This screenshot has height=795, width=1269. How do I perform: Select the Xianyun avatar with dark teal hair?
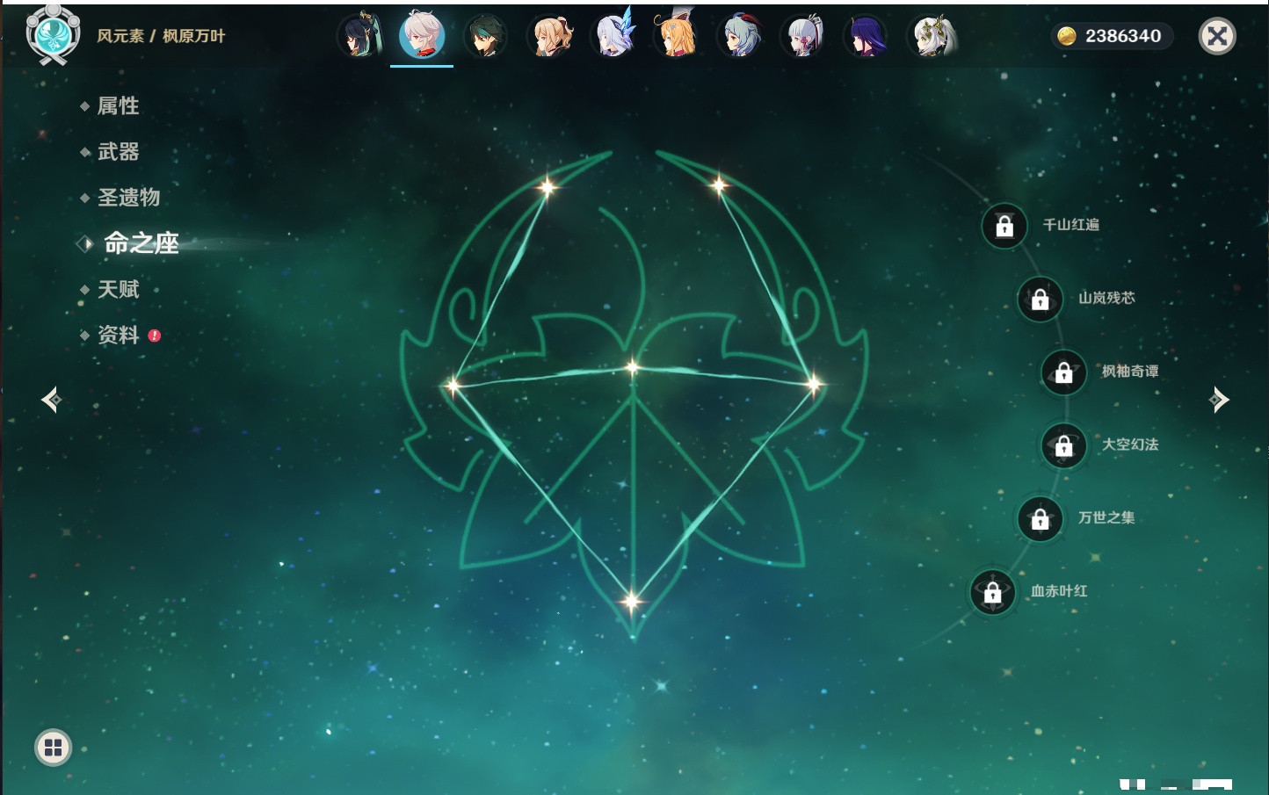coord(359,36)
